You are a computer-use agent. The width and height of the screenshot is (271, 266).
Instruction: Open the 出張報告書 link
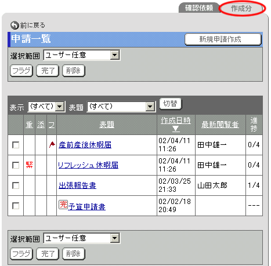pos(77,185)
